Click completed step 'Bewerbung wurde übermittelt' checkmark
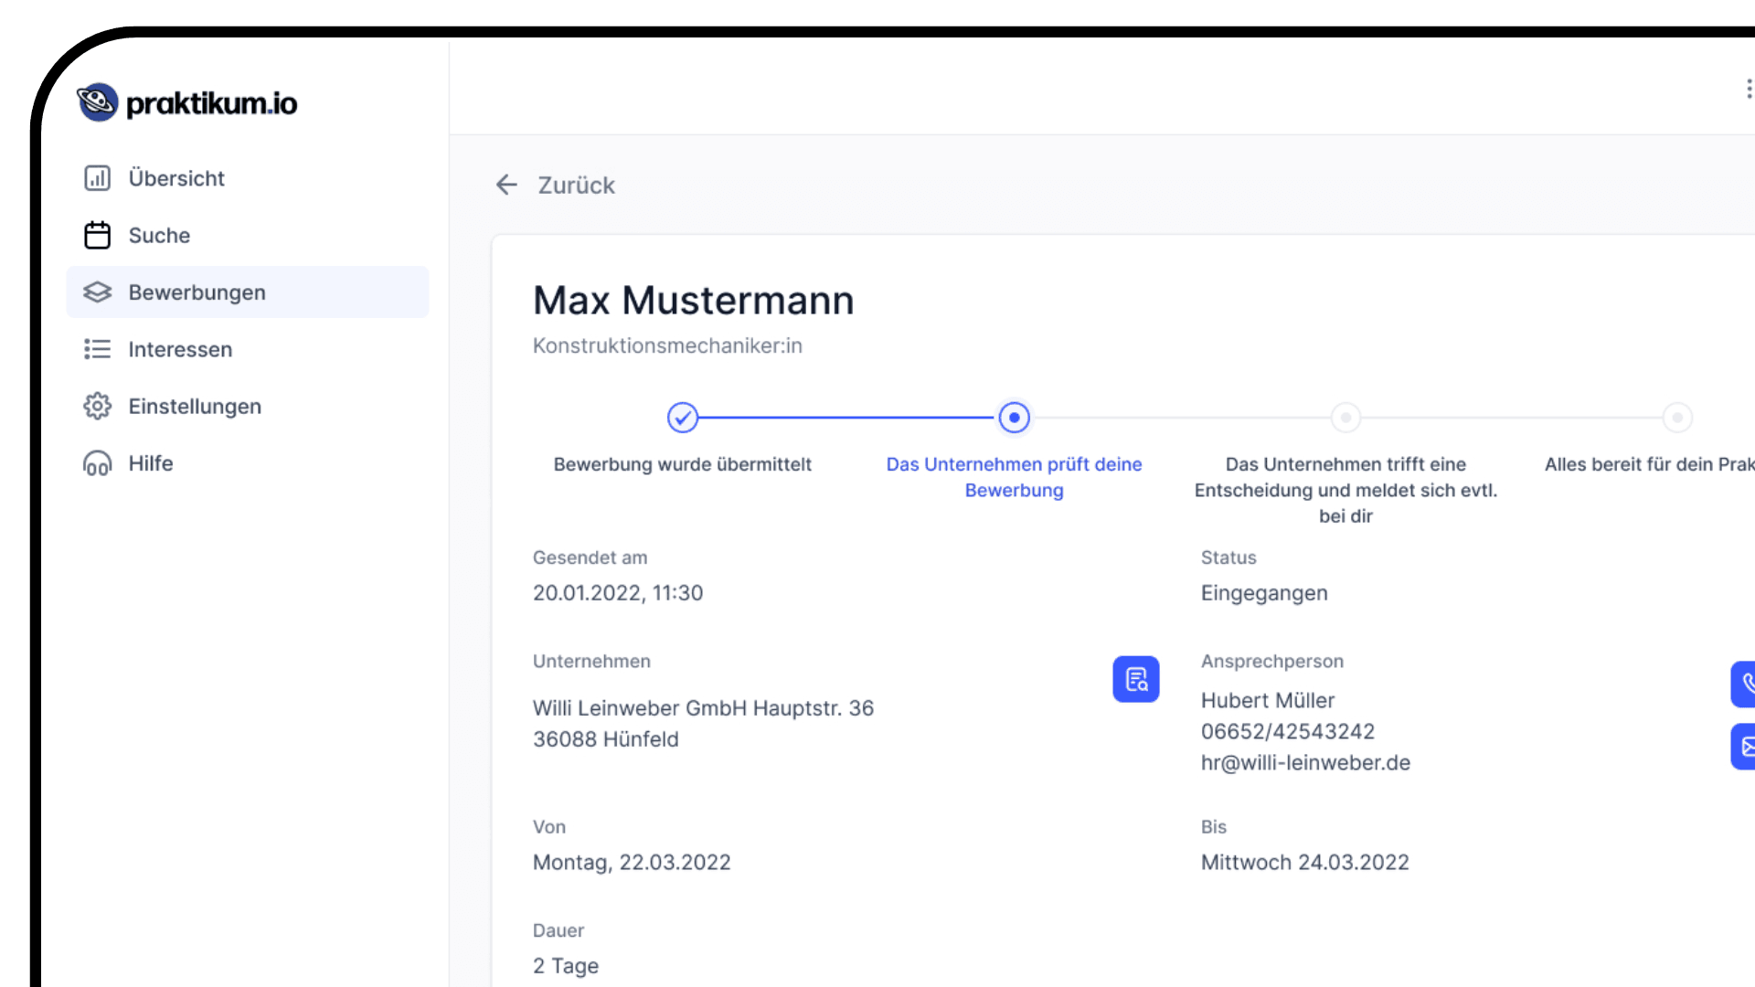This screenshot has height=987, width=1755. click(x=682, y=418)
